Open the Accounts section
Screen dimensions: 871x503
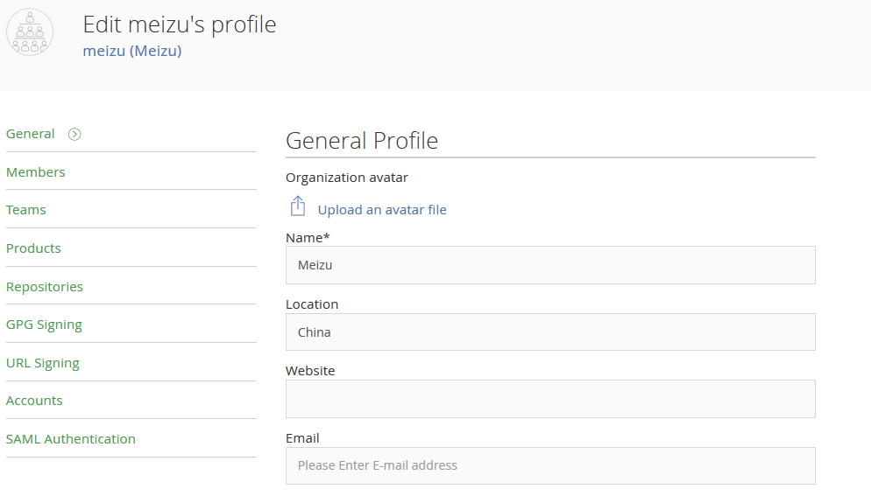coord(34,401)
